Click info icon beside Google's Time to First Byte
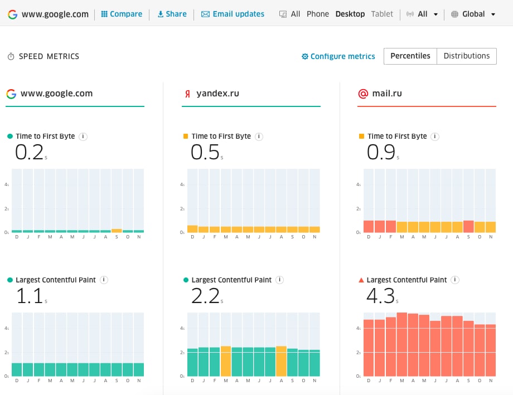 (83, 136)
